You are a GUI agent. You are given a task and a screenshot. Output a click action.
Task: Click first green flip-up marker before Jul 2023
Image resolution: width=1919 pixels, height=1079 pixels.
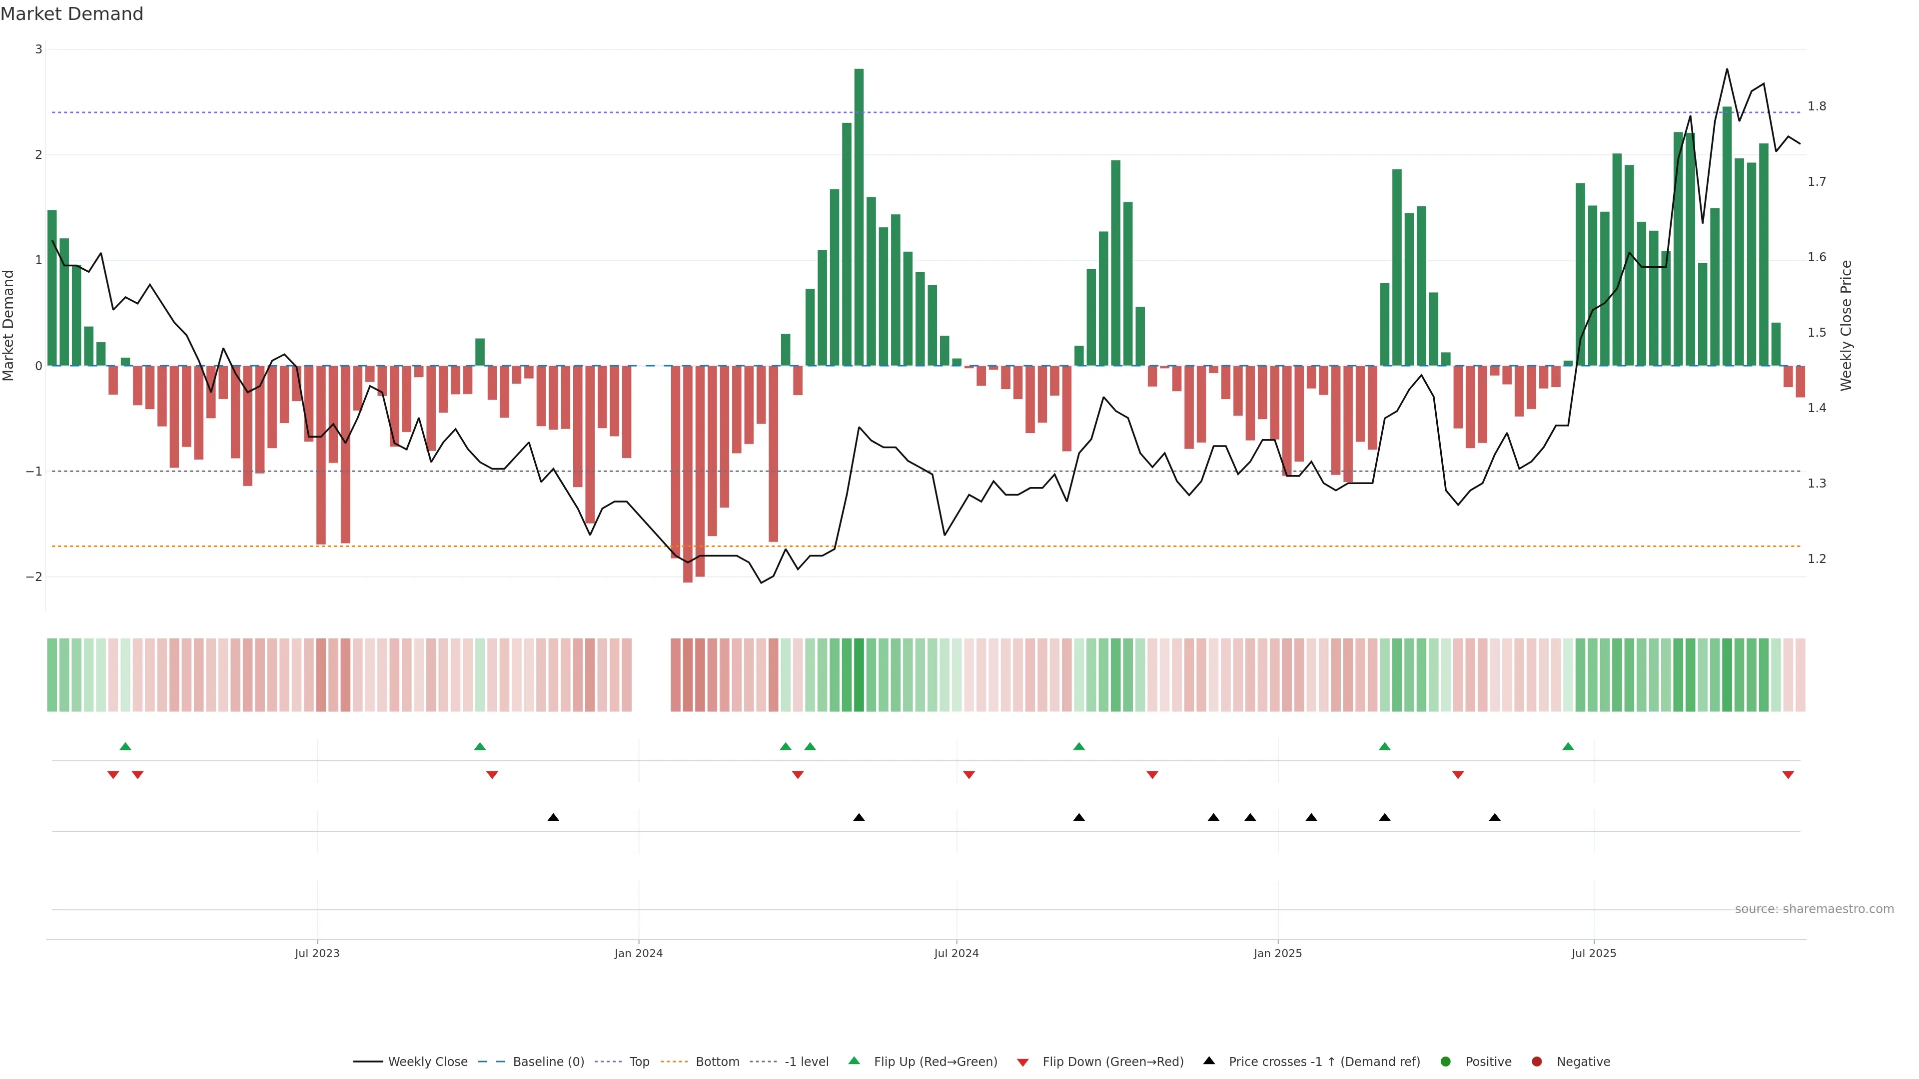coord(125,746)
